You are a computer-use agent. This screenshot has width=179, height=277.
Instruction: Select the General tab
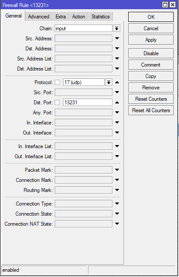point(14,16)
